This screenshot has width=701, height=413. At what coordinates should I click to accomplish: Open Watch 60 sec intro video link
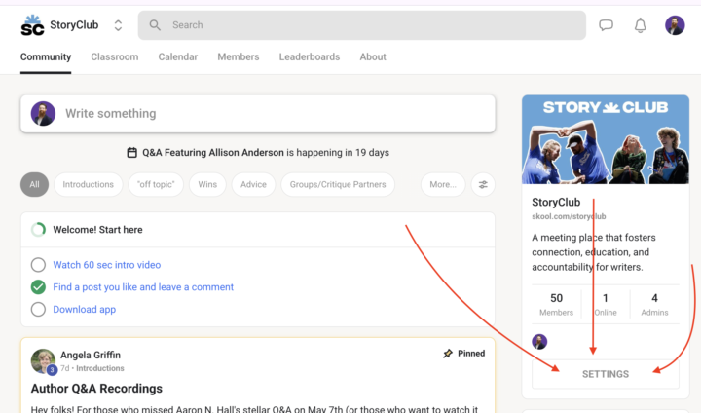coord(107,265)
